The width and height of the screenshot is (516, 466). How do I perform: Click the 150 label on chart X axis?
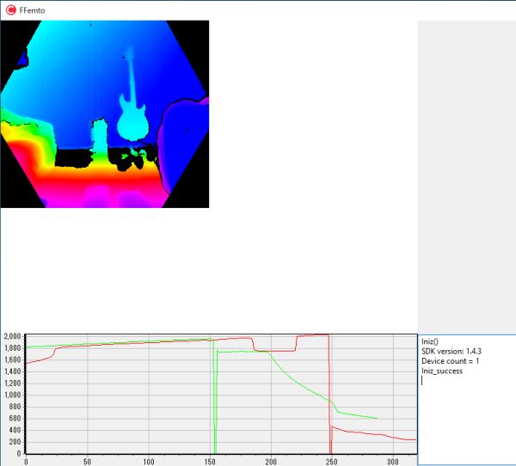[210, 462]
